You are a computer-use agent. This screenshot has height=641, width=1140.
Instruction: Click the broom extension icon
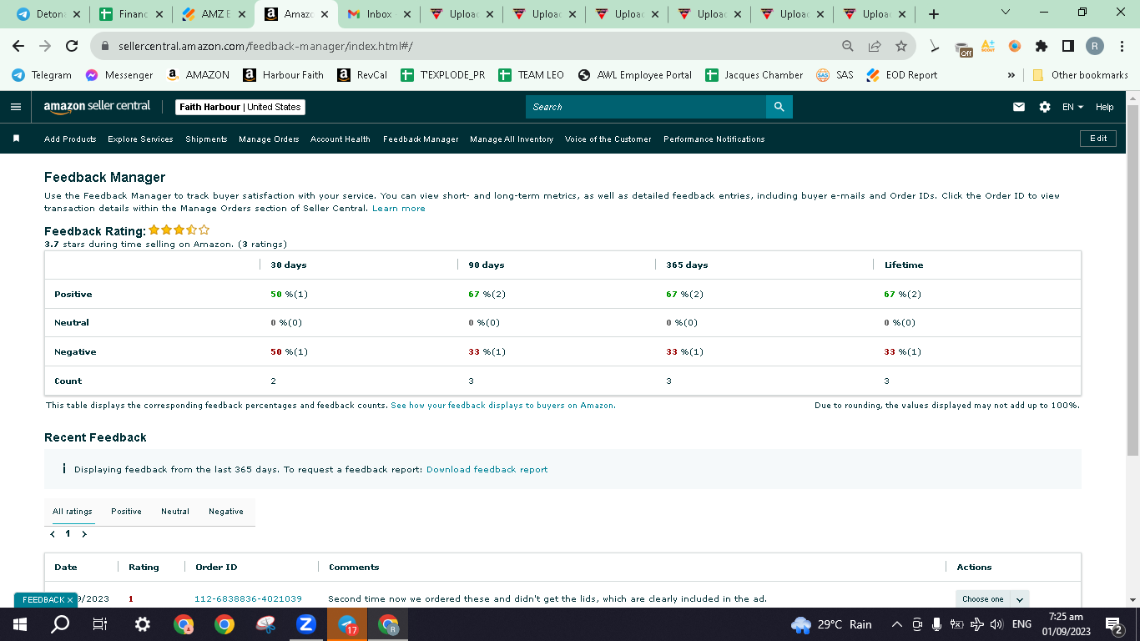pyautogui.click(x=935, y=47)
